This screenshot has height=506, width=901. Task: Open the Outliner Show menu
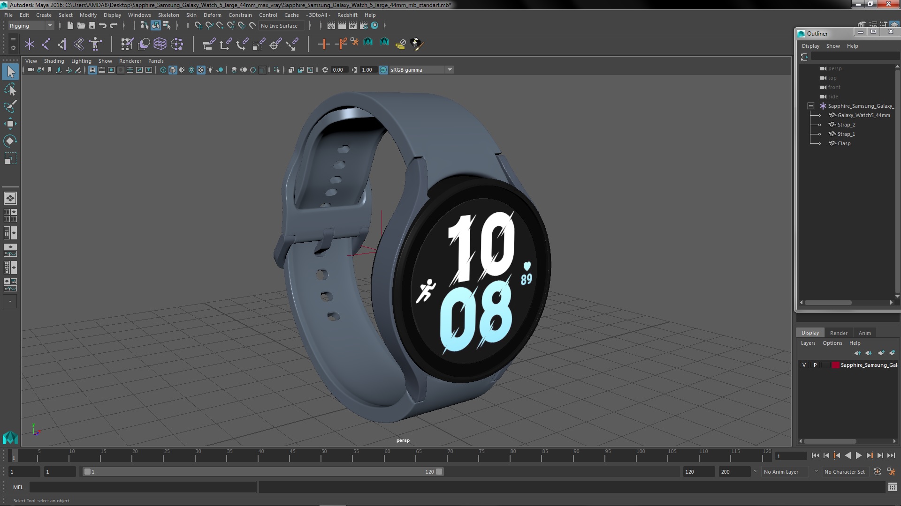(x=833, y=46)
